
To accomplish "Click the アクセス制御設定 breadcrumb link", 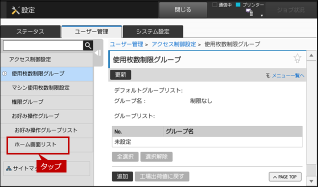I will [174, 44].
